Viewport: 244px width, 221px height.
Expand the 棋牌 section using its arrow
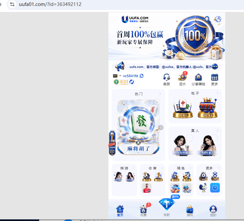coord(134,168)
